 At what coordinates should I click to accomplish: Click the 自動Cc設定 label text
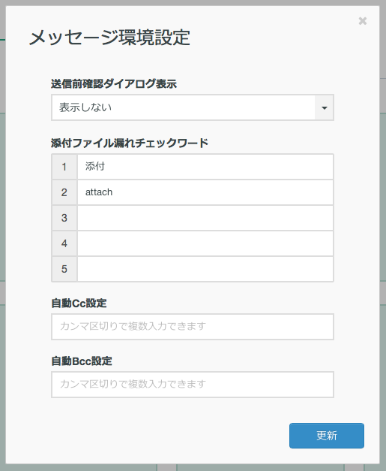[x=79, y=303]
